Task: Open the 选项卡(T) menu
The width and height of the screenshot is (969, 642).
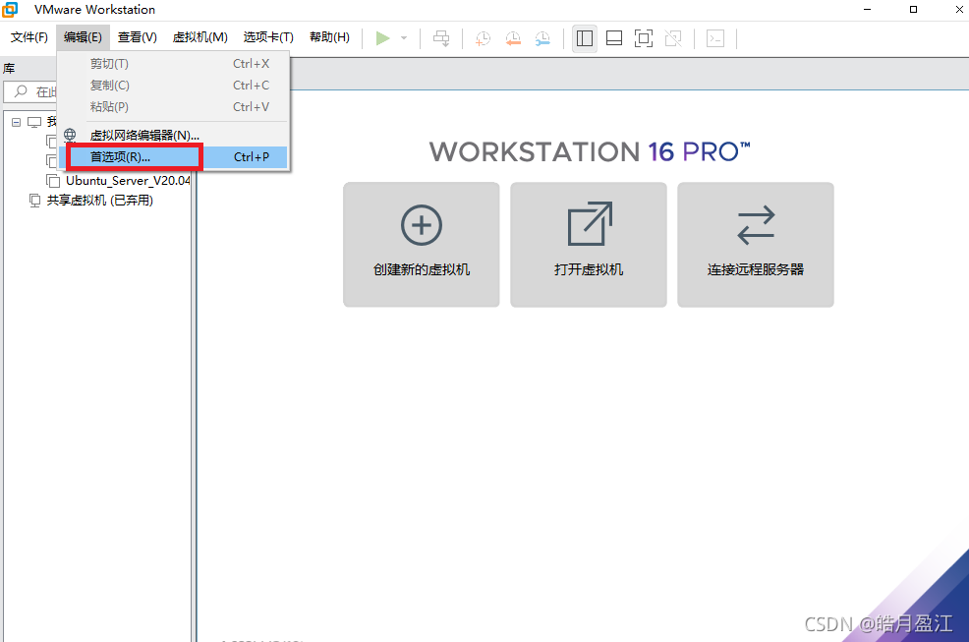Action: (x=268, y=37)
